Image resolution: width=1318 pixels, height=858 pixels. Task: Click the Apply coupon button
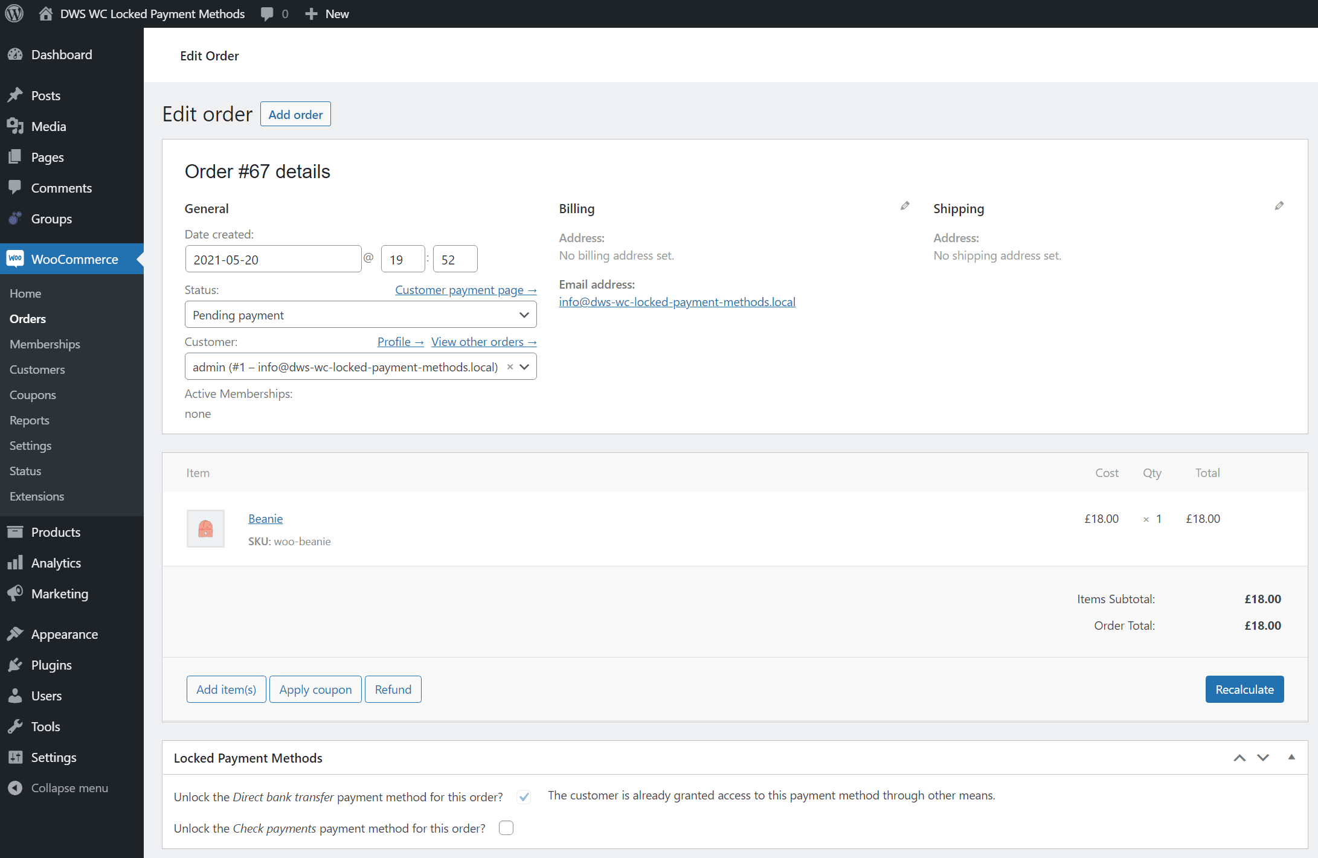(315, 689)
